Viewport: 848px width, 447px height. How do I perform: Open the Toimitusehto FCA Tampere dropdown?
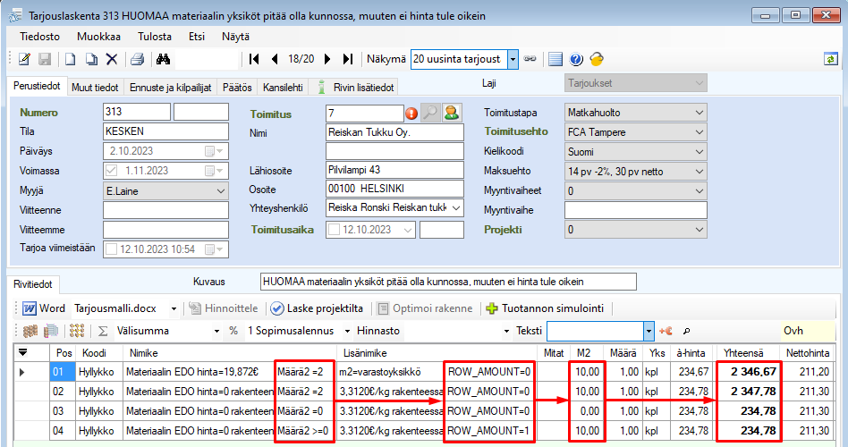700,132
